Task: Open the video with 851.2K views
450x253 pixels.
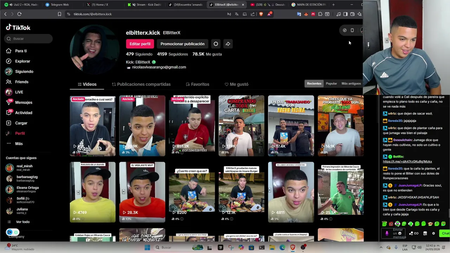Action: (x=192, y=126)
